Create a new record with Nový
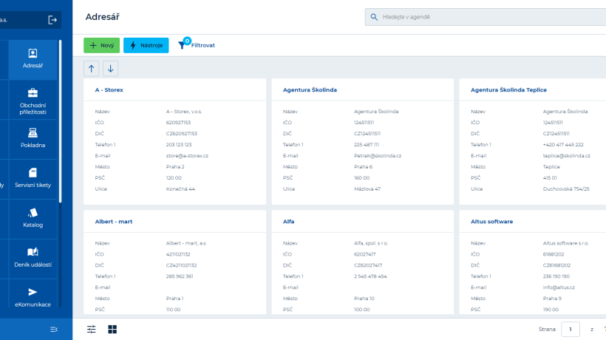Screen dimensions: 606x340 102,45
